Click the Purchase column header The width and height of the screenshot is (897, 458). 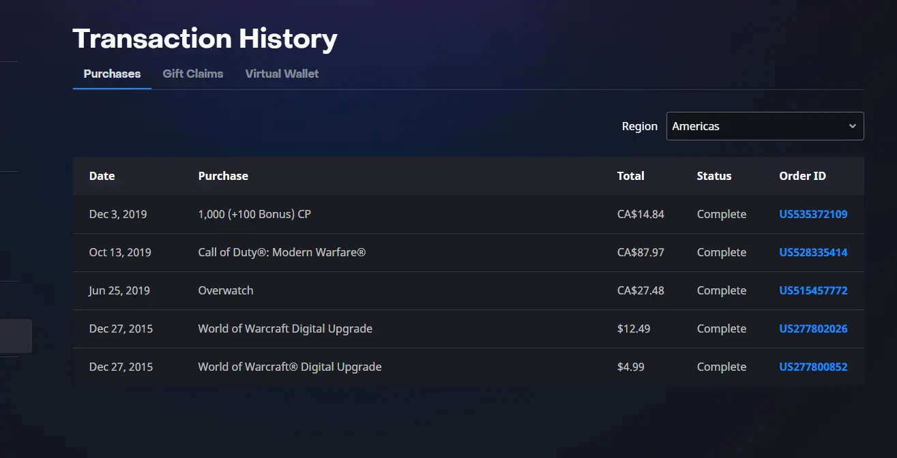(x=223, y=176)
